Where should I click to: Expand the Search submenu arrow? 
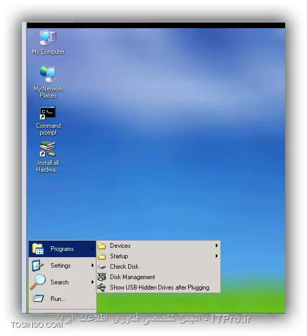[x=93, y=282]
